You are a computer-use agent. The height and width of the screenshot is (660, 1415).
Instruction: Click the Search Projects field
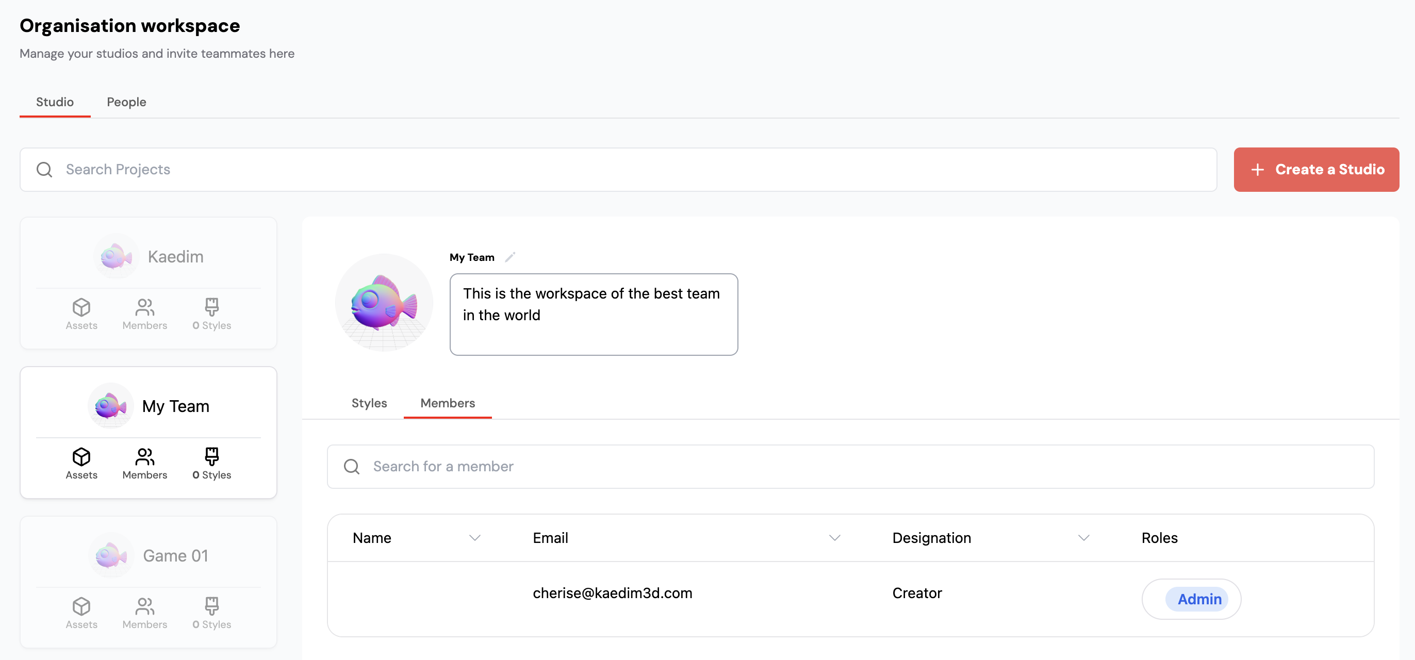[x=618, y=170]
